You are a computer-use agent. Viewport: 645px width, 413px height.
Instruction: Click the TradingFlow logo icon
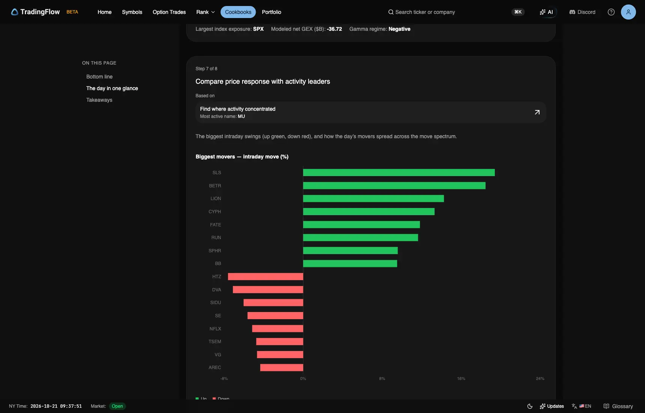(x=15, y=12)
